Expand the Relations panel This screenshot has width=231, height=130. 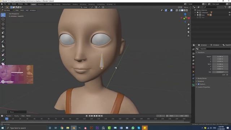[x=201, y=81]
